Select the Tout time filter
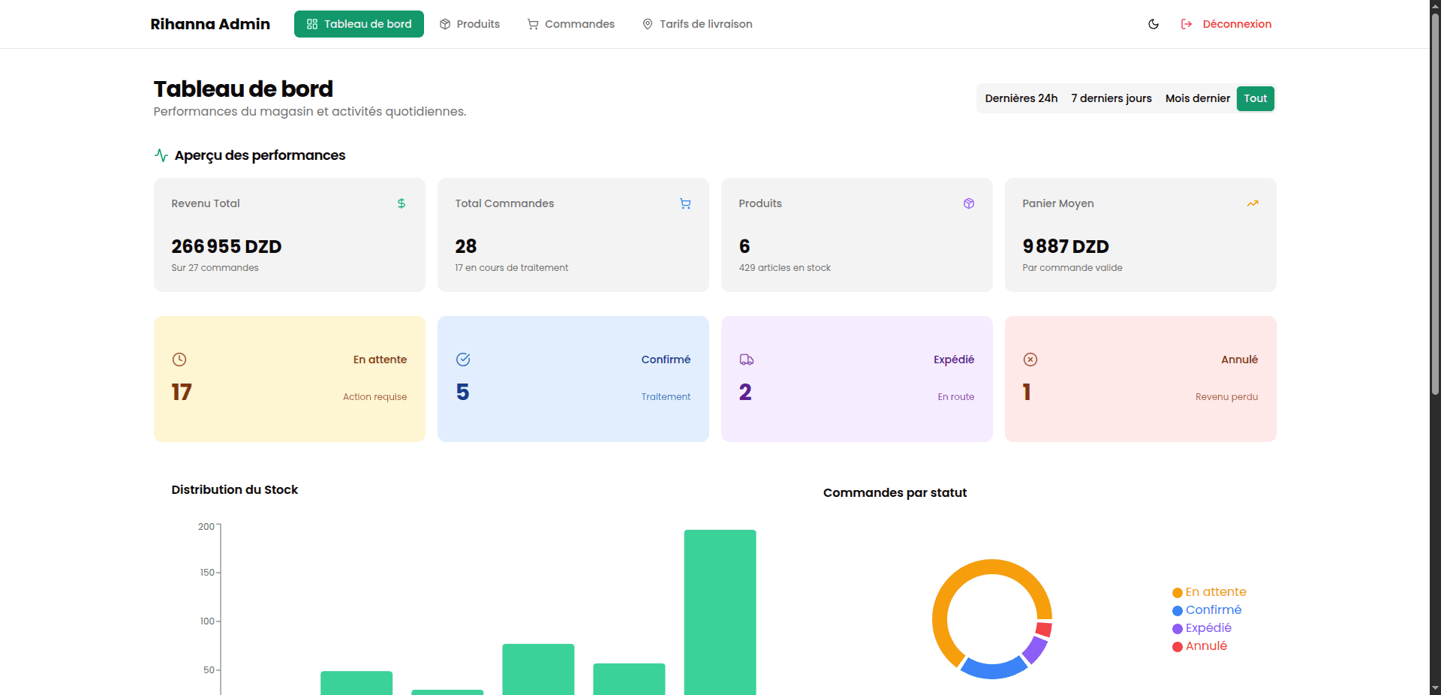Screen dimensions: 1441x695 1256,98
